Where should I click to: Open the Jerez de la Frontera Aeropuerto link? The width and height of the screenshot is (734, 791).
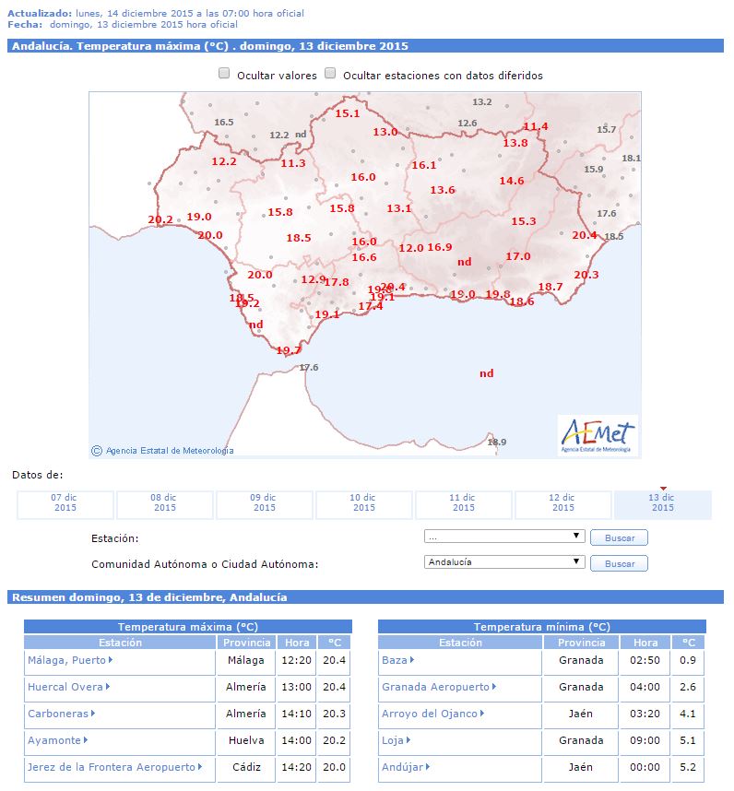pos(112,767)
